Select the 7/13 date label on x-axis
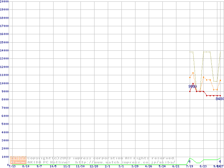The image size is (224, 168). tap(12, 166)
